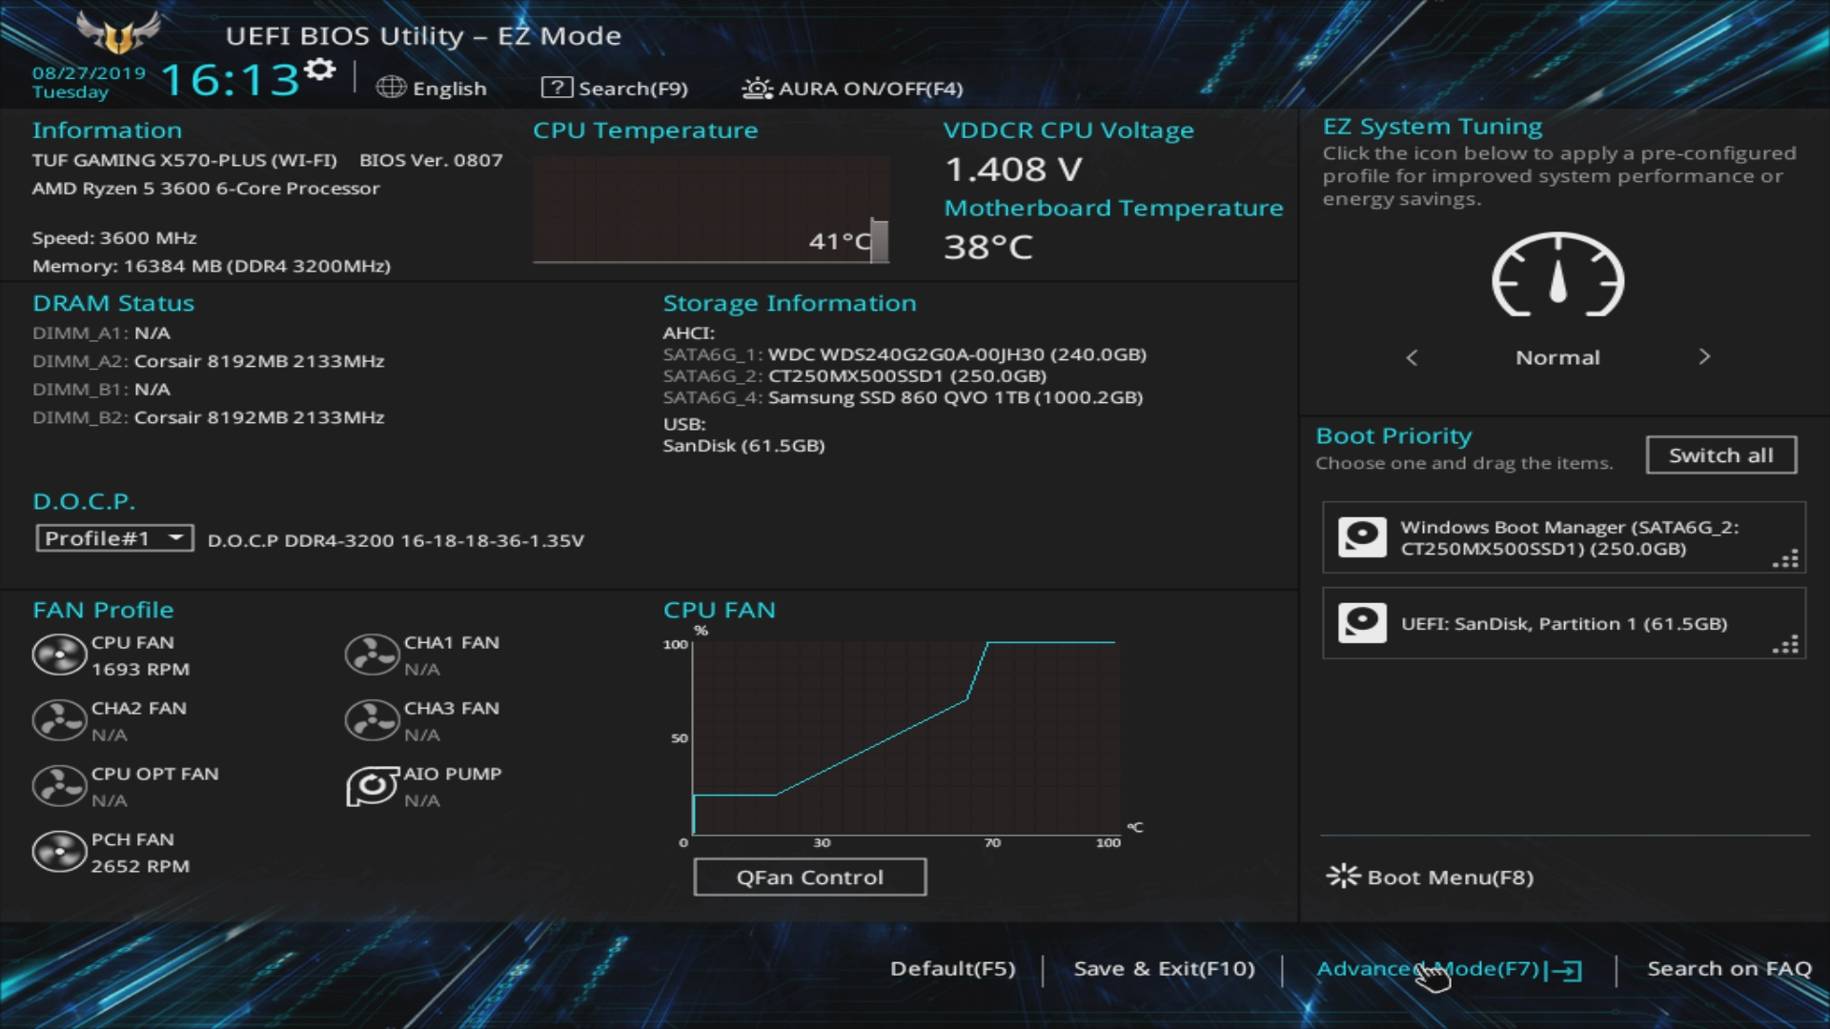Open Boot Menu(F8)
The height and width of the screenshot is (1029, 1830).
tap(1430, 877)
